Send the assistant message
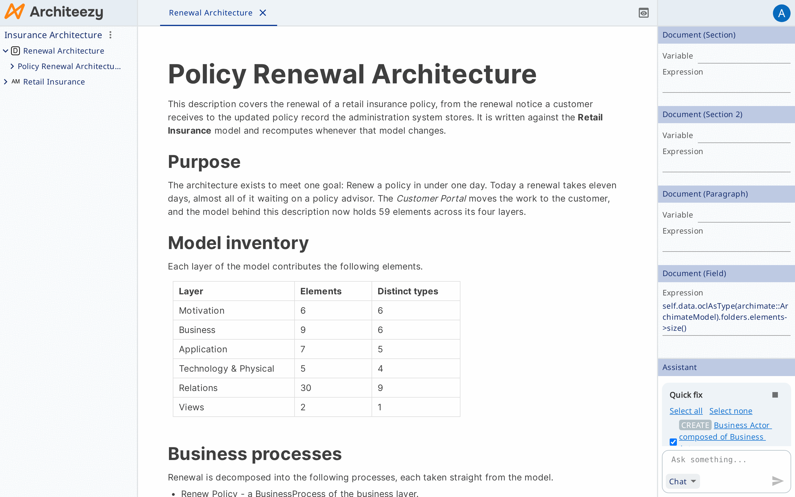The image size is (795, 497). (777, 481)
